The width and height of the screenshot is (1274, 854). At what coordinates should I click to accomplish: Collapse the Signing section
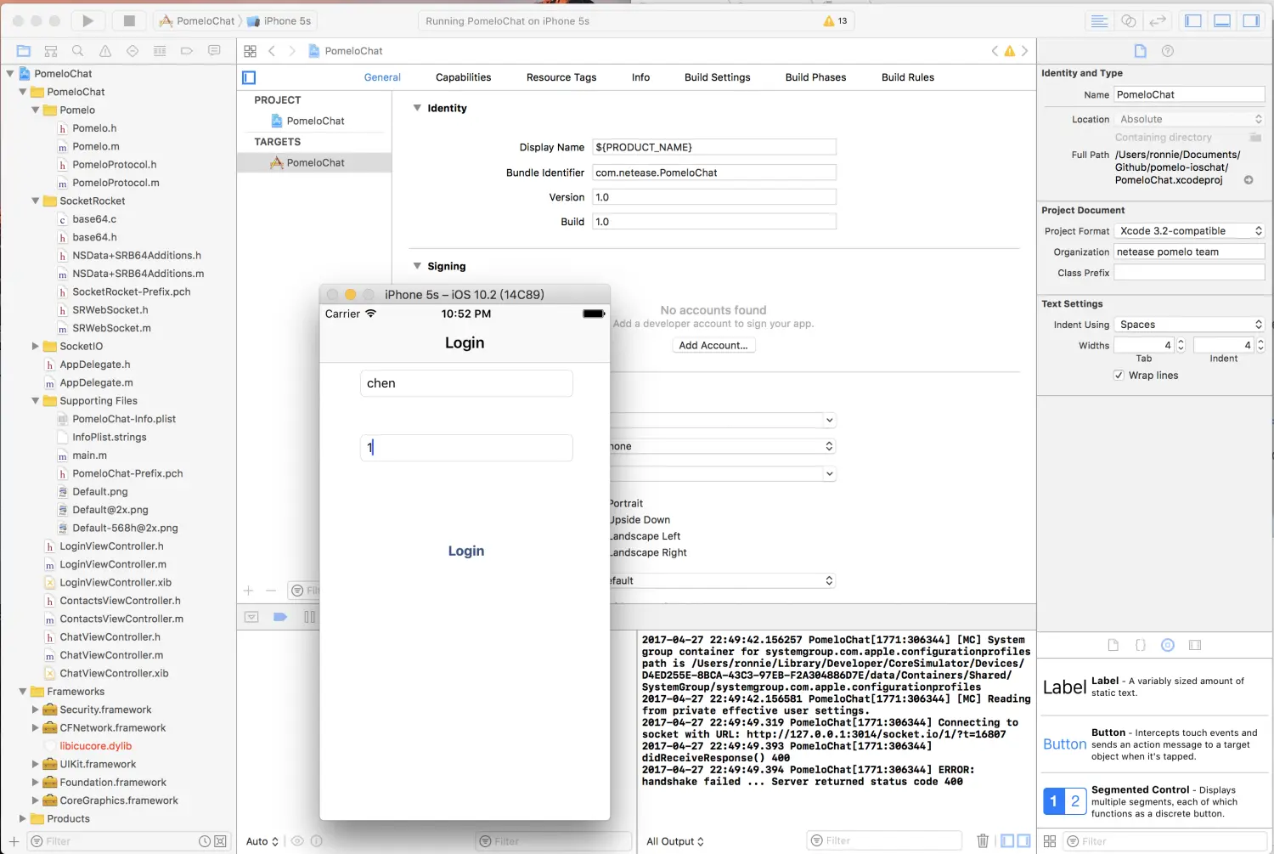click(x=417, y=266)
